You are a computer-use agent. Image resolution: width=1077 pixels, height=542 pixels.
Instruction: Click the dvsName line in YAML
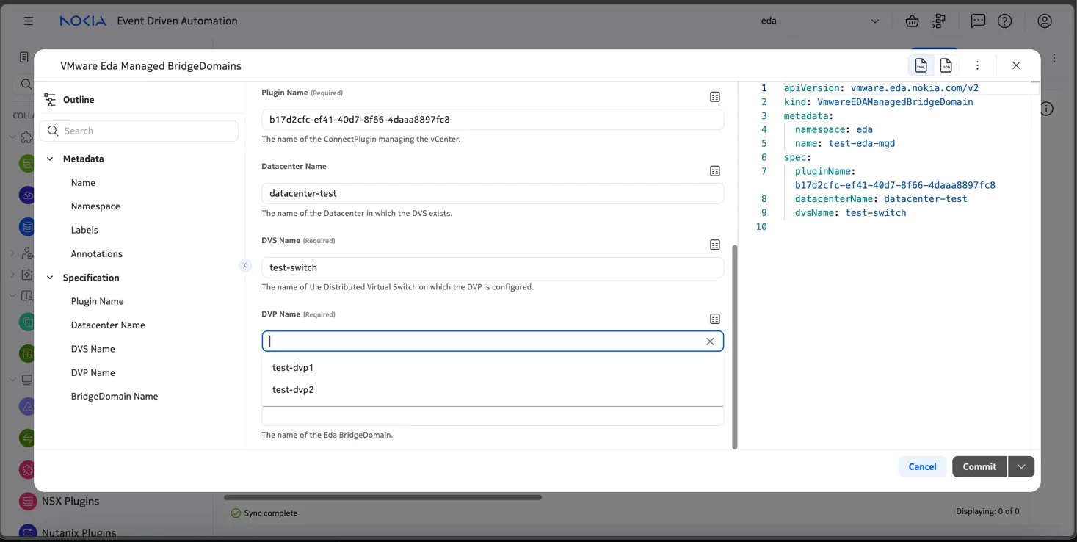850,213
